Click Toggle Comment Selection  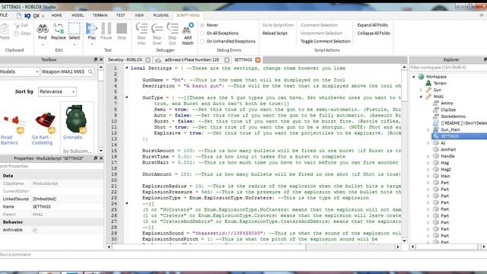pyautogui.click(x=326, y=41)
